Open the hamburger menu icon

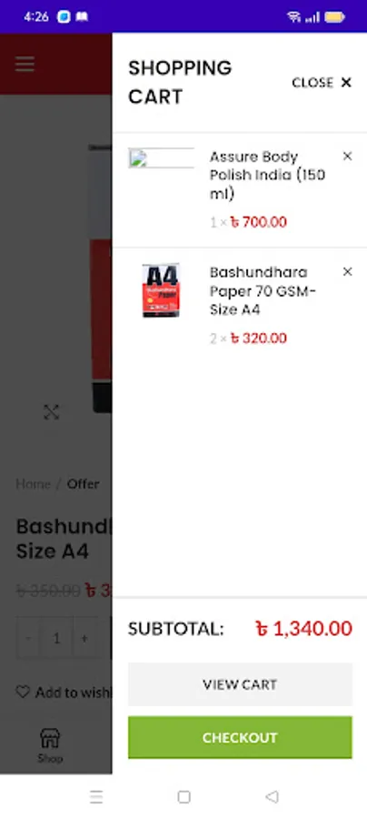(25, 65)
